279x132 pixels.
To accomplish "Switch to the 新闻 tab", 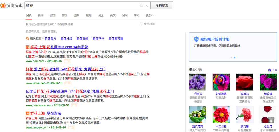I will point(41,15).
